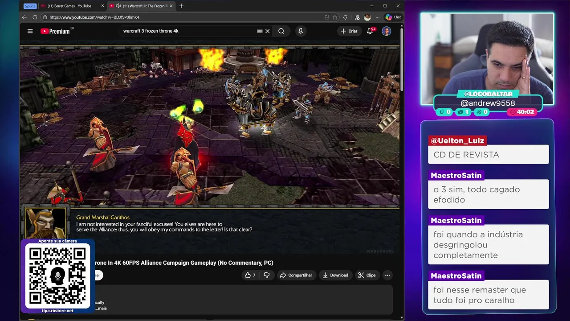The height and width of the screenshot is (321, 570).
Task: Click the address bar URL
Action: point(94,17)
